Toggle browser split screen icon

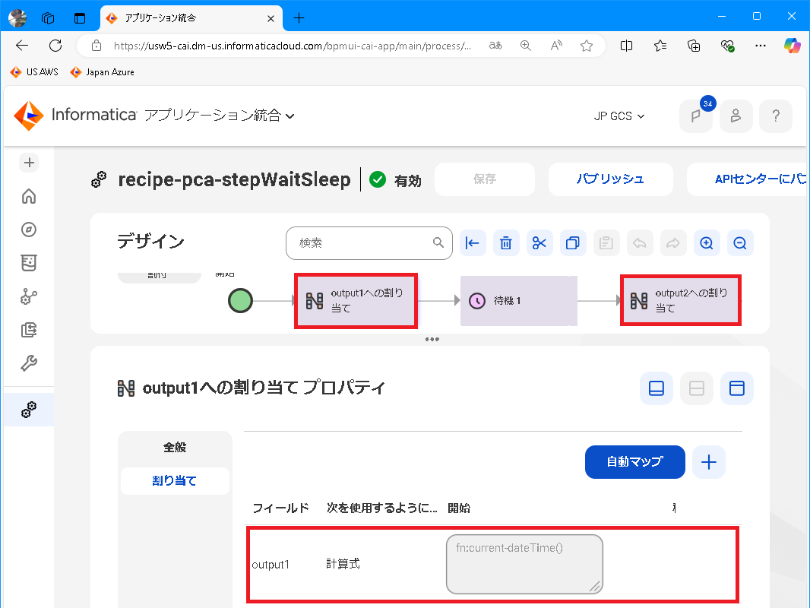(x=626, y=46)
